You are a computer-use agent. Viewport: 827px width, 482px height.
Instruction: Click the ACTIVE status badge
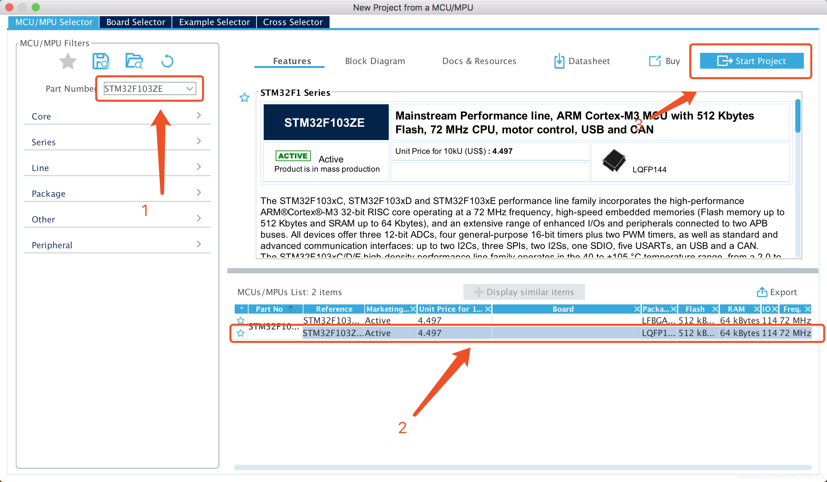tap(293, 155)
